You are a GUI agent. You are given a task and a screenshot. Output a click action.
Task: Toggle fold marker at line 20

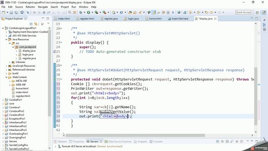click(x=61, y=29)
